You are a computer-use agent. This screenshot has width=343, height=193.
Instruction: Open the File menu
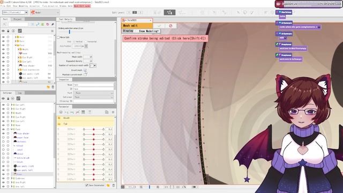pos(3,6)
